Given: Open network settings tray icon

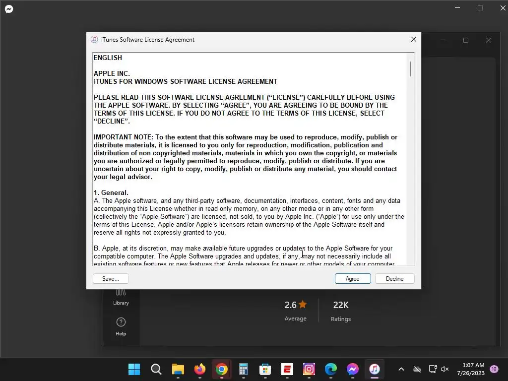Looking at the screenshot, I should [x=433, y=369].
